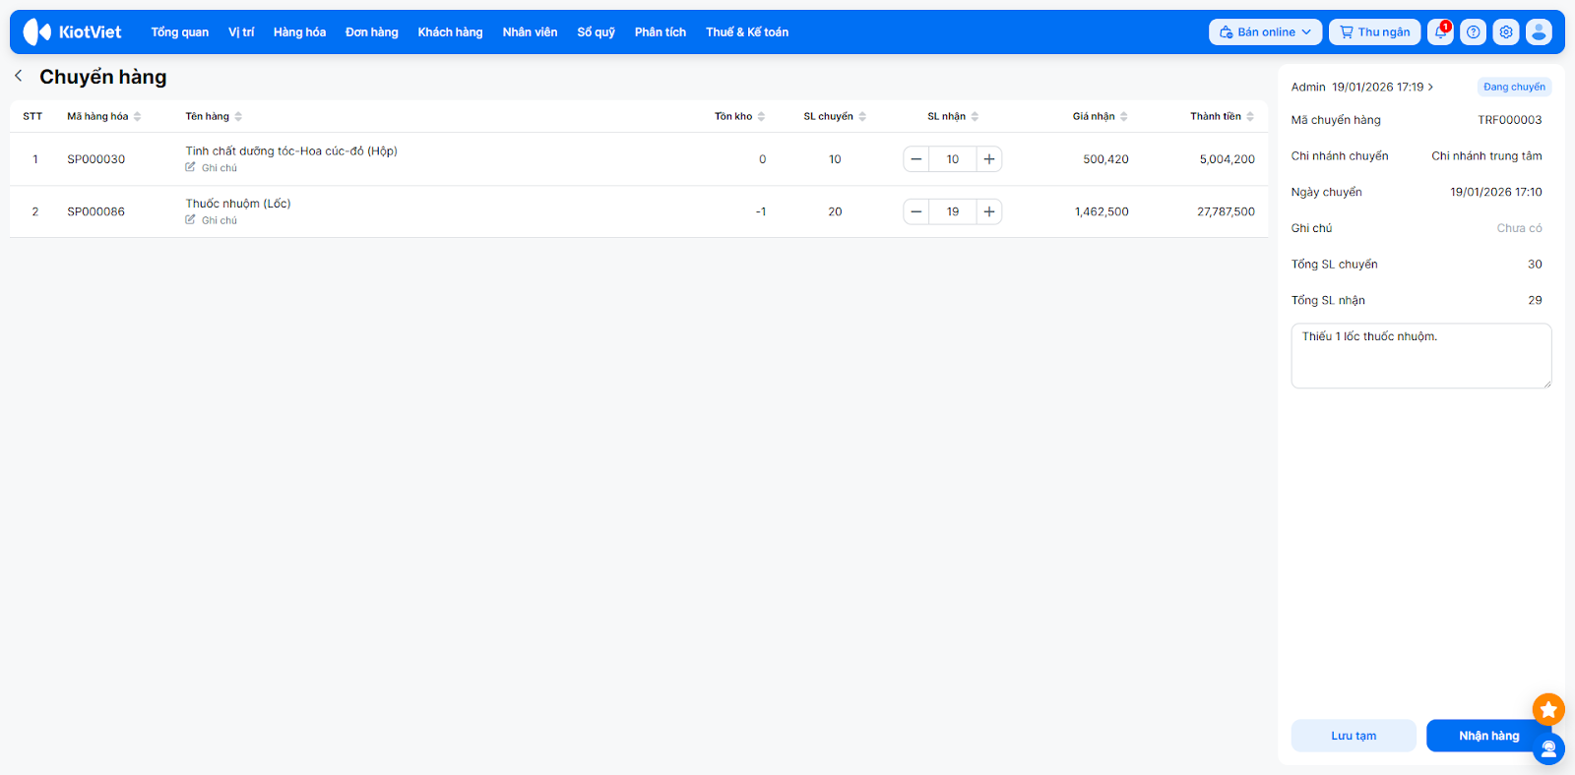The height and width of the screenshot is (775, 1575).
Task: Edit note icon for Thuốc nhuộm
Action: click(x=190, y=219)
